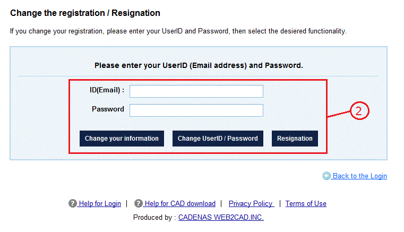Viewport: 404px width, 232px height.
Task: Click the ID(Email) label
Action: [107, 90]
